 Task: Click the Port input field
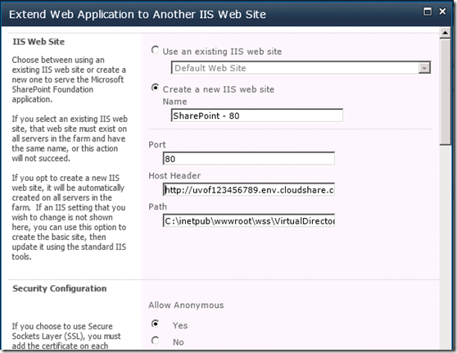click(249, 159)
